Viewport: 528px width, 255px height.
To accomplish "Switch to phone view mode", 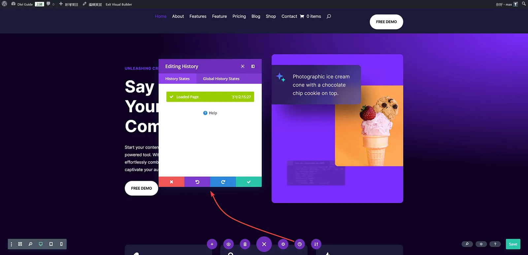I will (61, 244).
